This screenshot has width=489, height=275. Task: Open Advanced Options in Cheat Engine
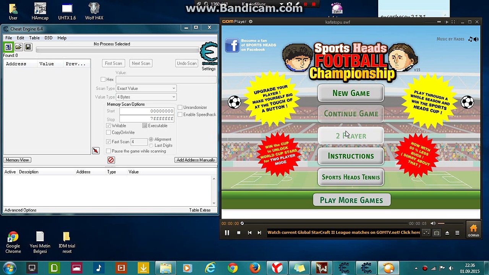click(x=20, y=210)
